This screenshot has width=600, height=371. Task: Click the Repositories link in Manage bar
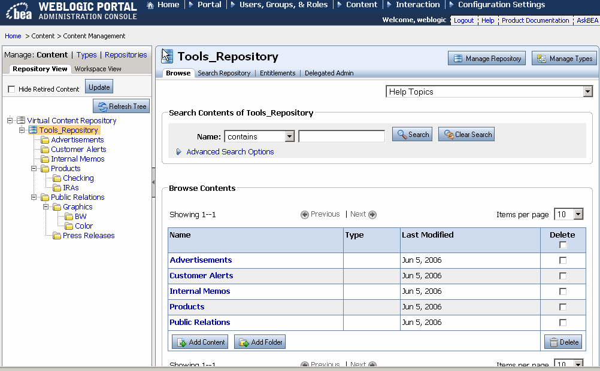point(126,54)
